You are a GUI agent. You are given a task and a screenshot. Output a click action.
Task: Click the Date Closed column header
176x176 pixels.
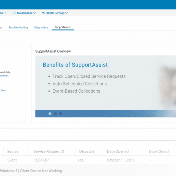click(x=159, y=151)
